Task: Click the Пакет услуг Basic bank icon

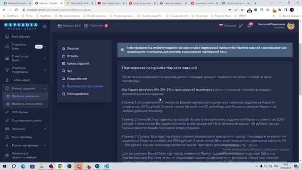Action: tap(7, 58)
